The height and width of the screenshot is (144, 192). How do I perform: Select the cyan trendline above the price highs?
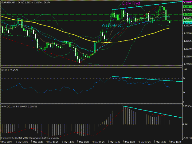point(147,6)
